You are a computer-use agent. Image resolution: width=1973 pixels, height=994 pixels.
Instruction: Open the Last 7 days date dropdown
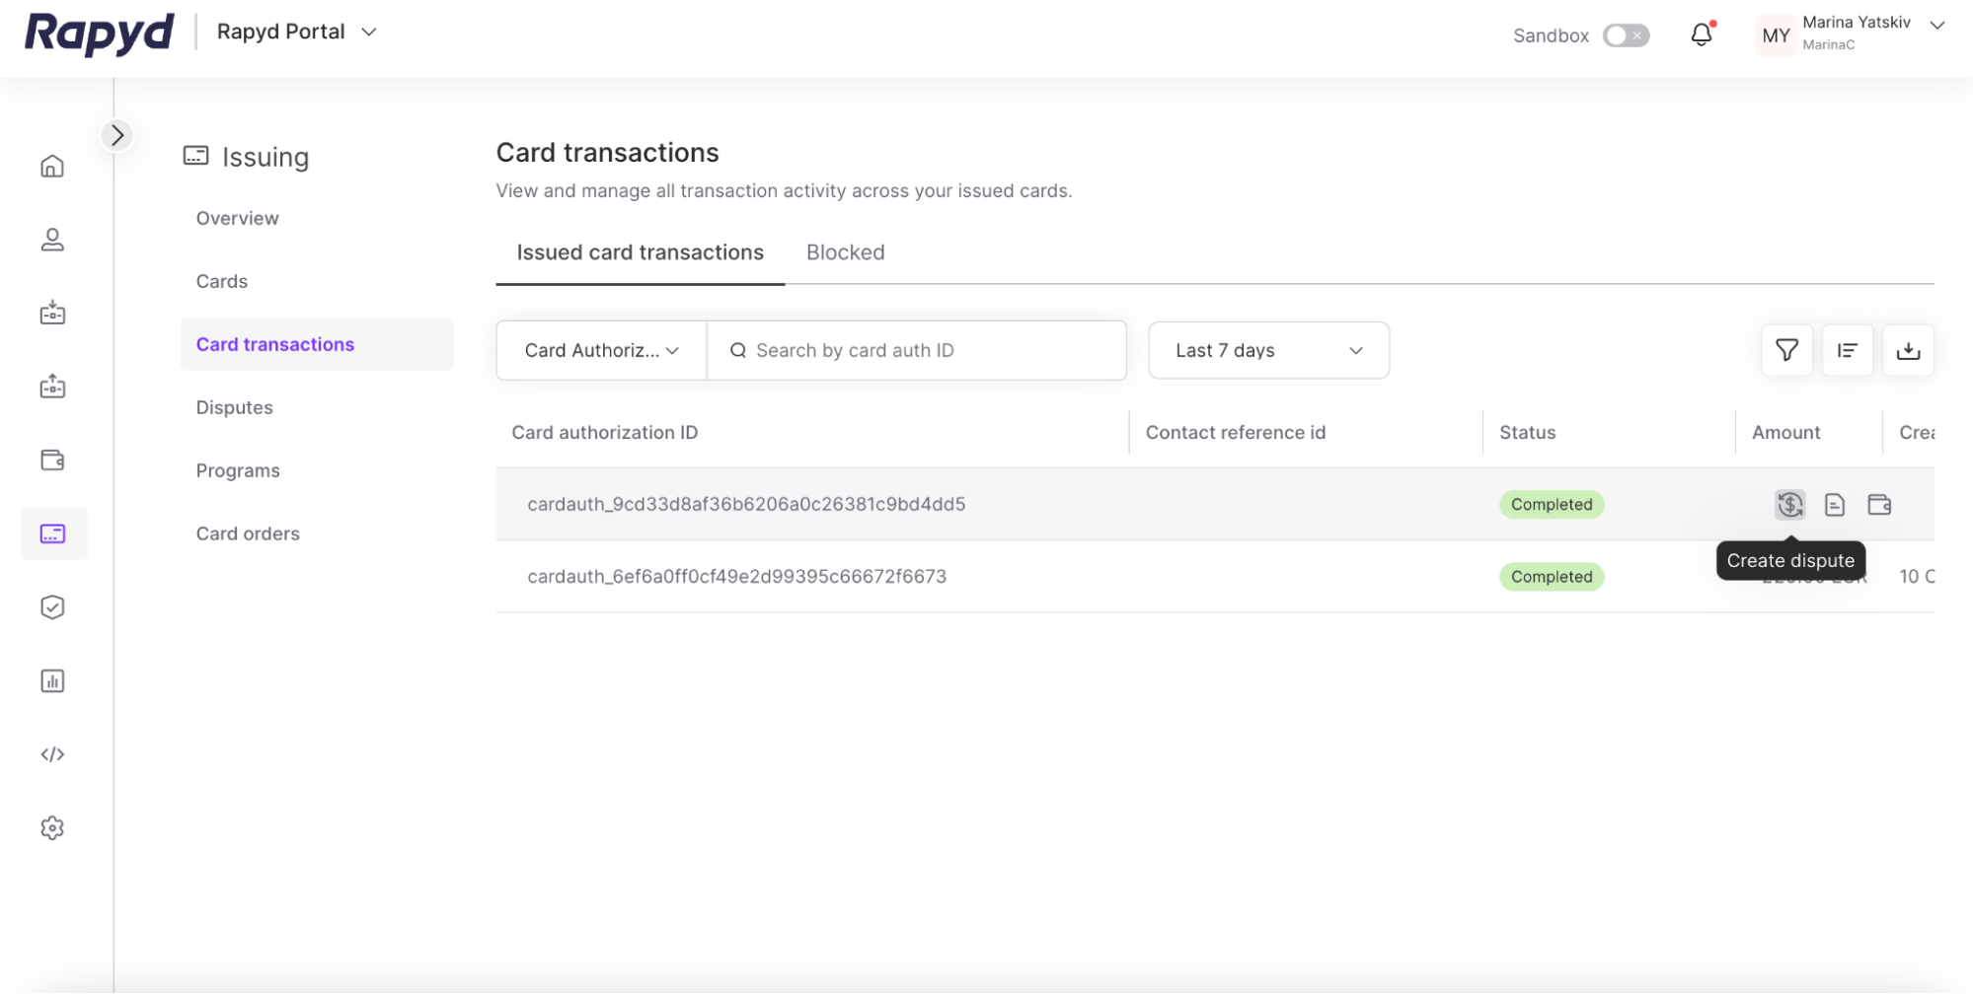coord(1268,350)
